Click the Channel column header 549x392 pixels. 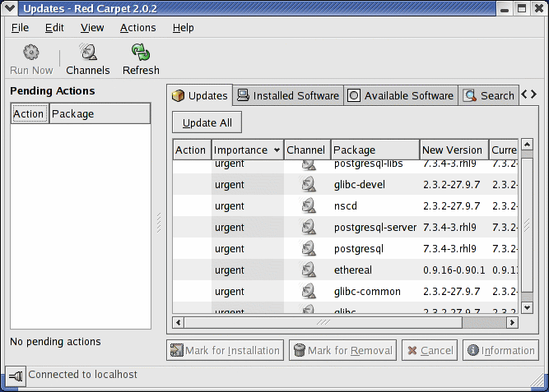307,150
